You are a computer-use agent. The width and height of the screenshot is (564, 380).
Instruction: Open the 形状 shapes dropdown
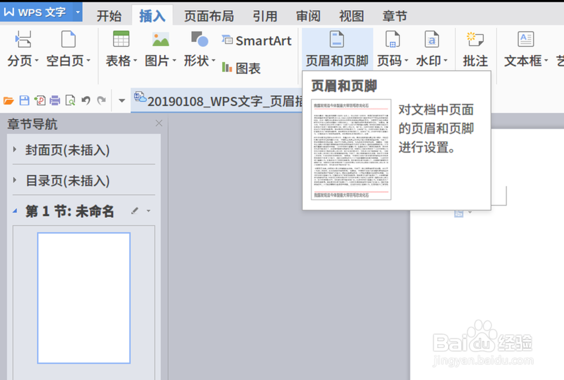199,61
